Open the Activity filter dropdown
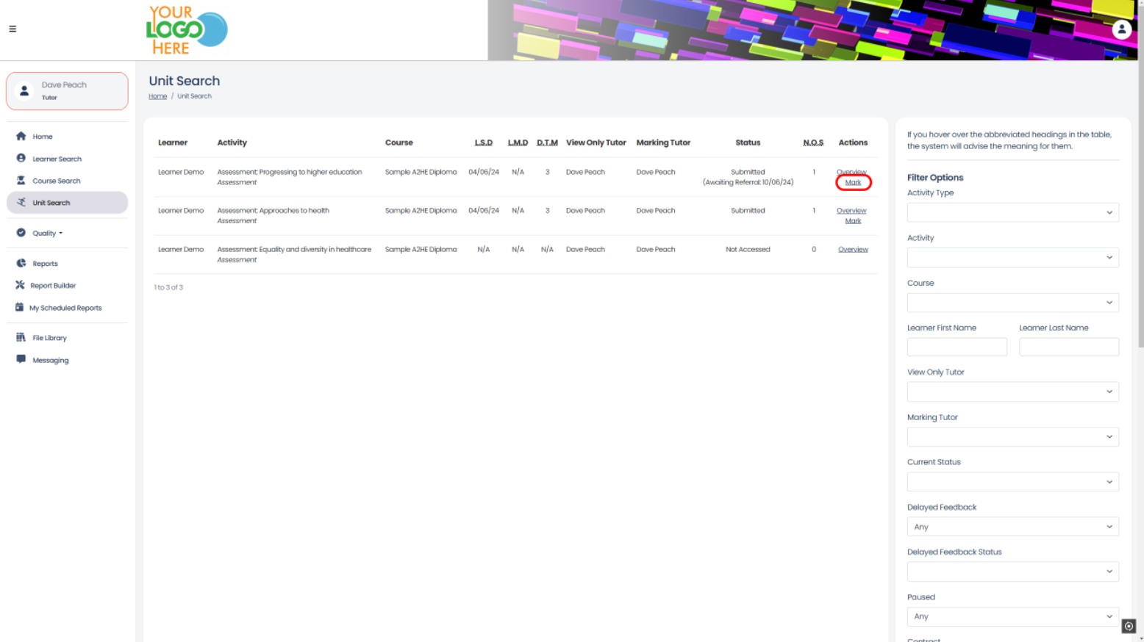The image size is (1144, 642). [1012, 257]
